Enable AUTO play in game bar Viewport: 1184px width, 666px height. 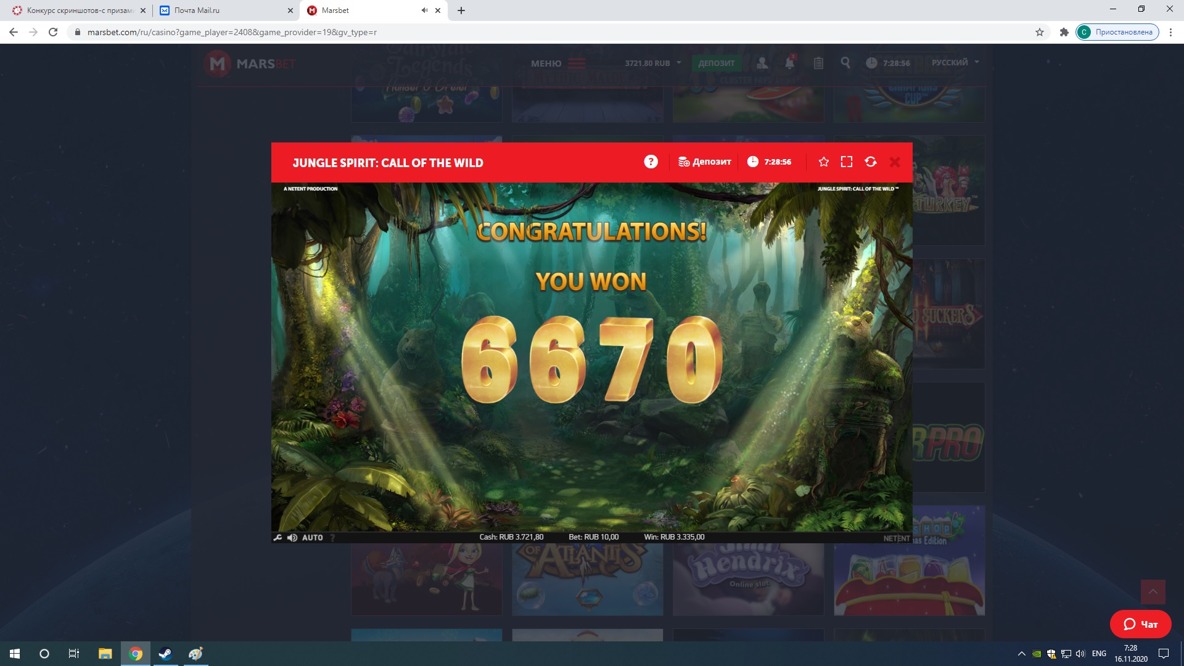(x=312, y=538)
